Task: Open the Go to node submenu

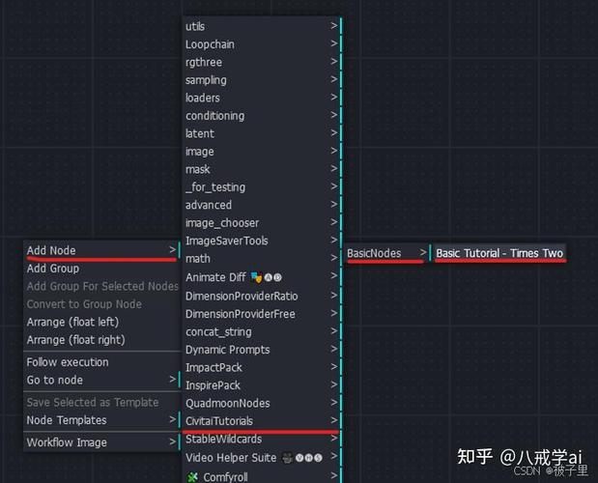Action: point(101,380)
